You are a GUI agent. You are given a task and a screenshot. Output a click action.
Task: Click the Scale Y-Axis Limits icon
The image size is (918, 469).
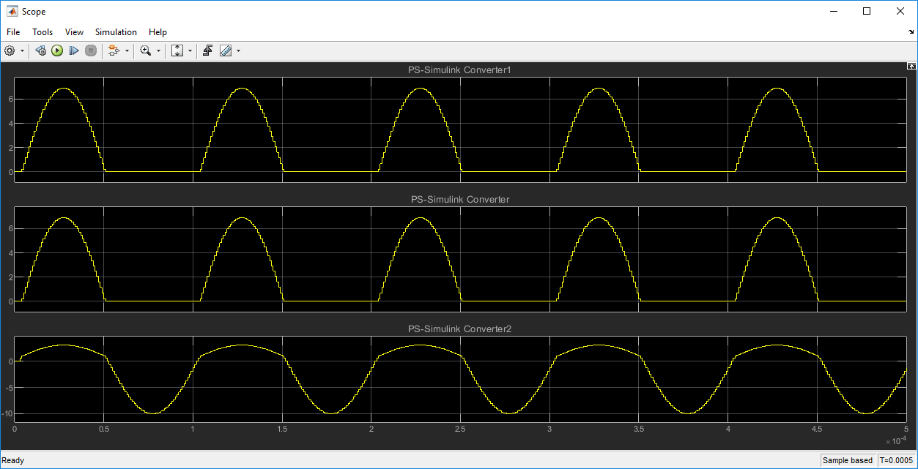point(177,50)
